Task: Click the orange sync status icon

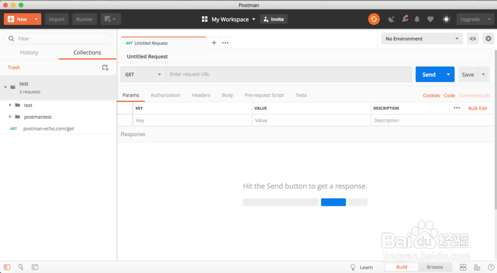Action: coord(374,19)
